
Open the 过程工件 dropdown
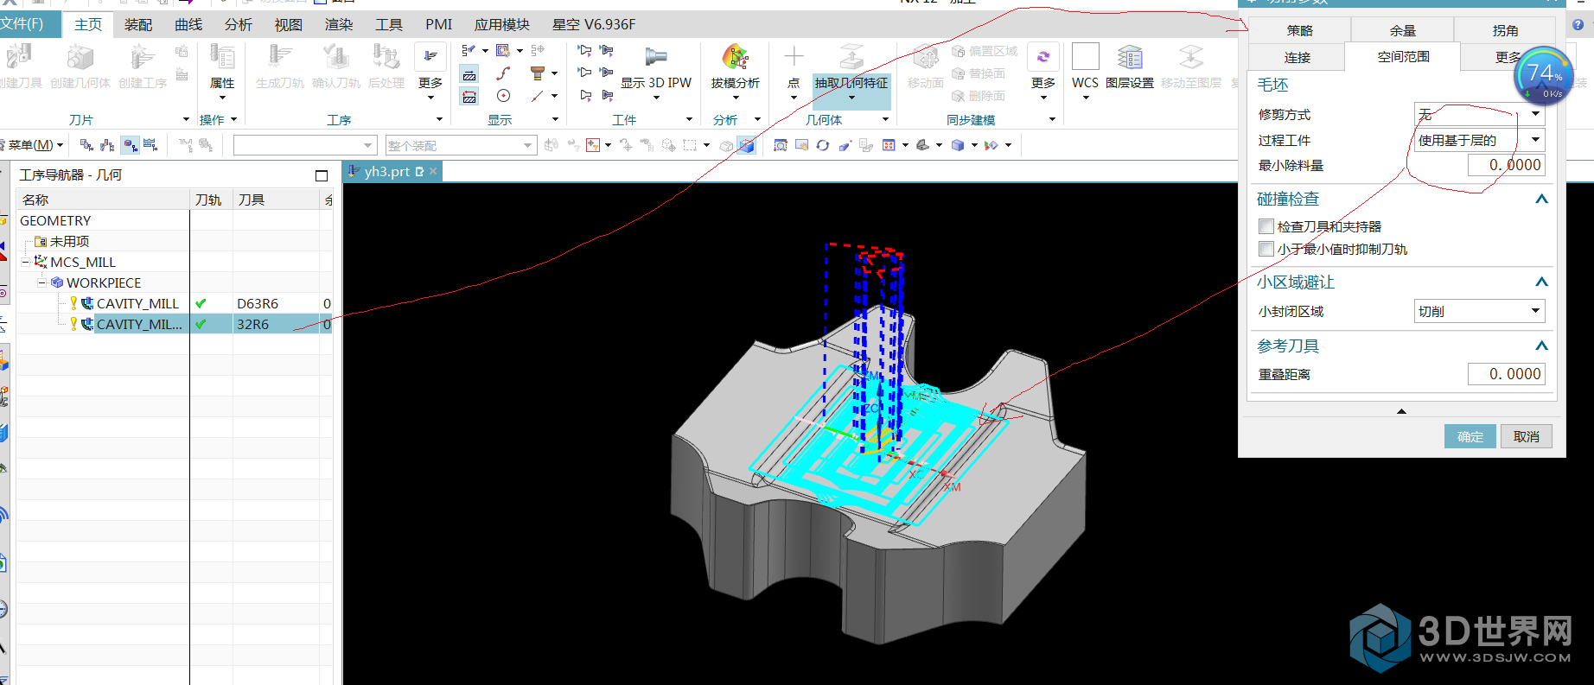[x=1479, y=140]
